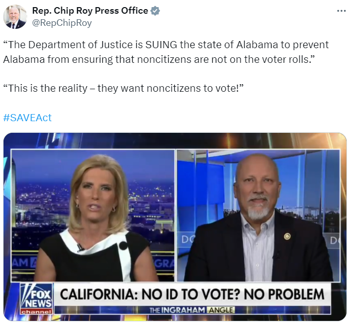The height and width of the screenshot is (328, 349).
Task: Click the yellow ANGLE label in show banner
Action: [x=220, y=310]
